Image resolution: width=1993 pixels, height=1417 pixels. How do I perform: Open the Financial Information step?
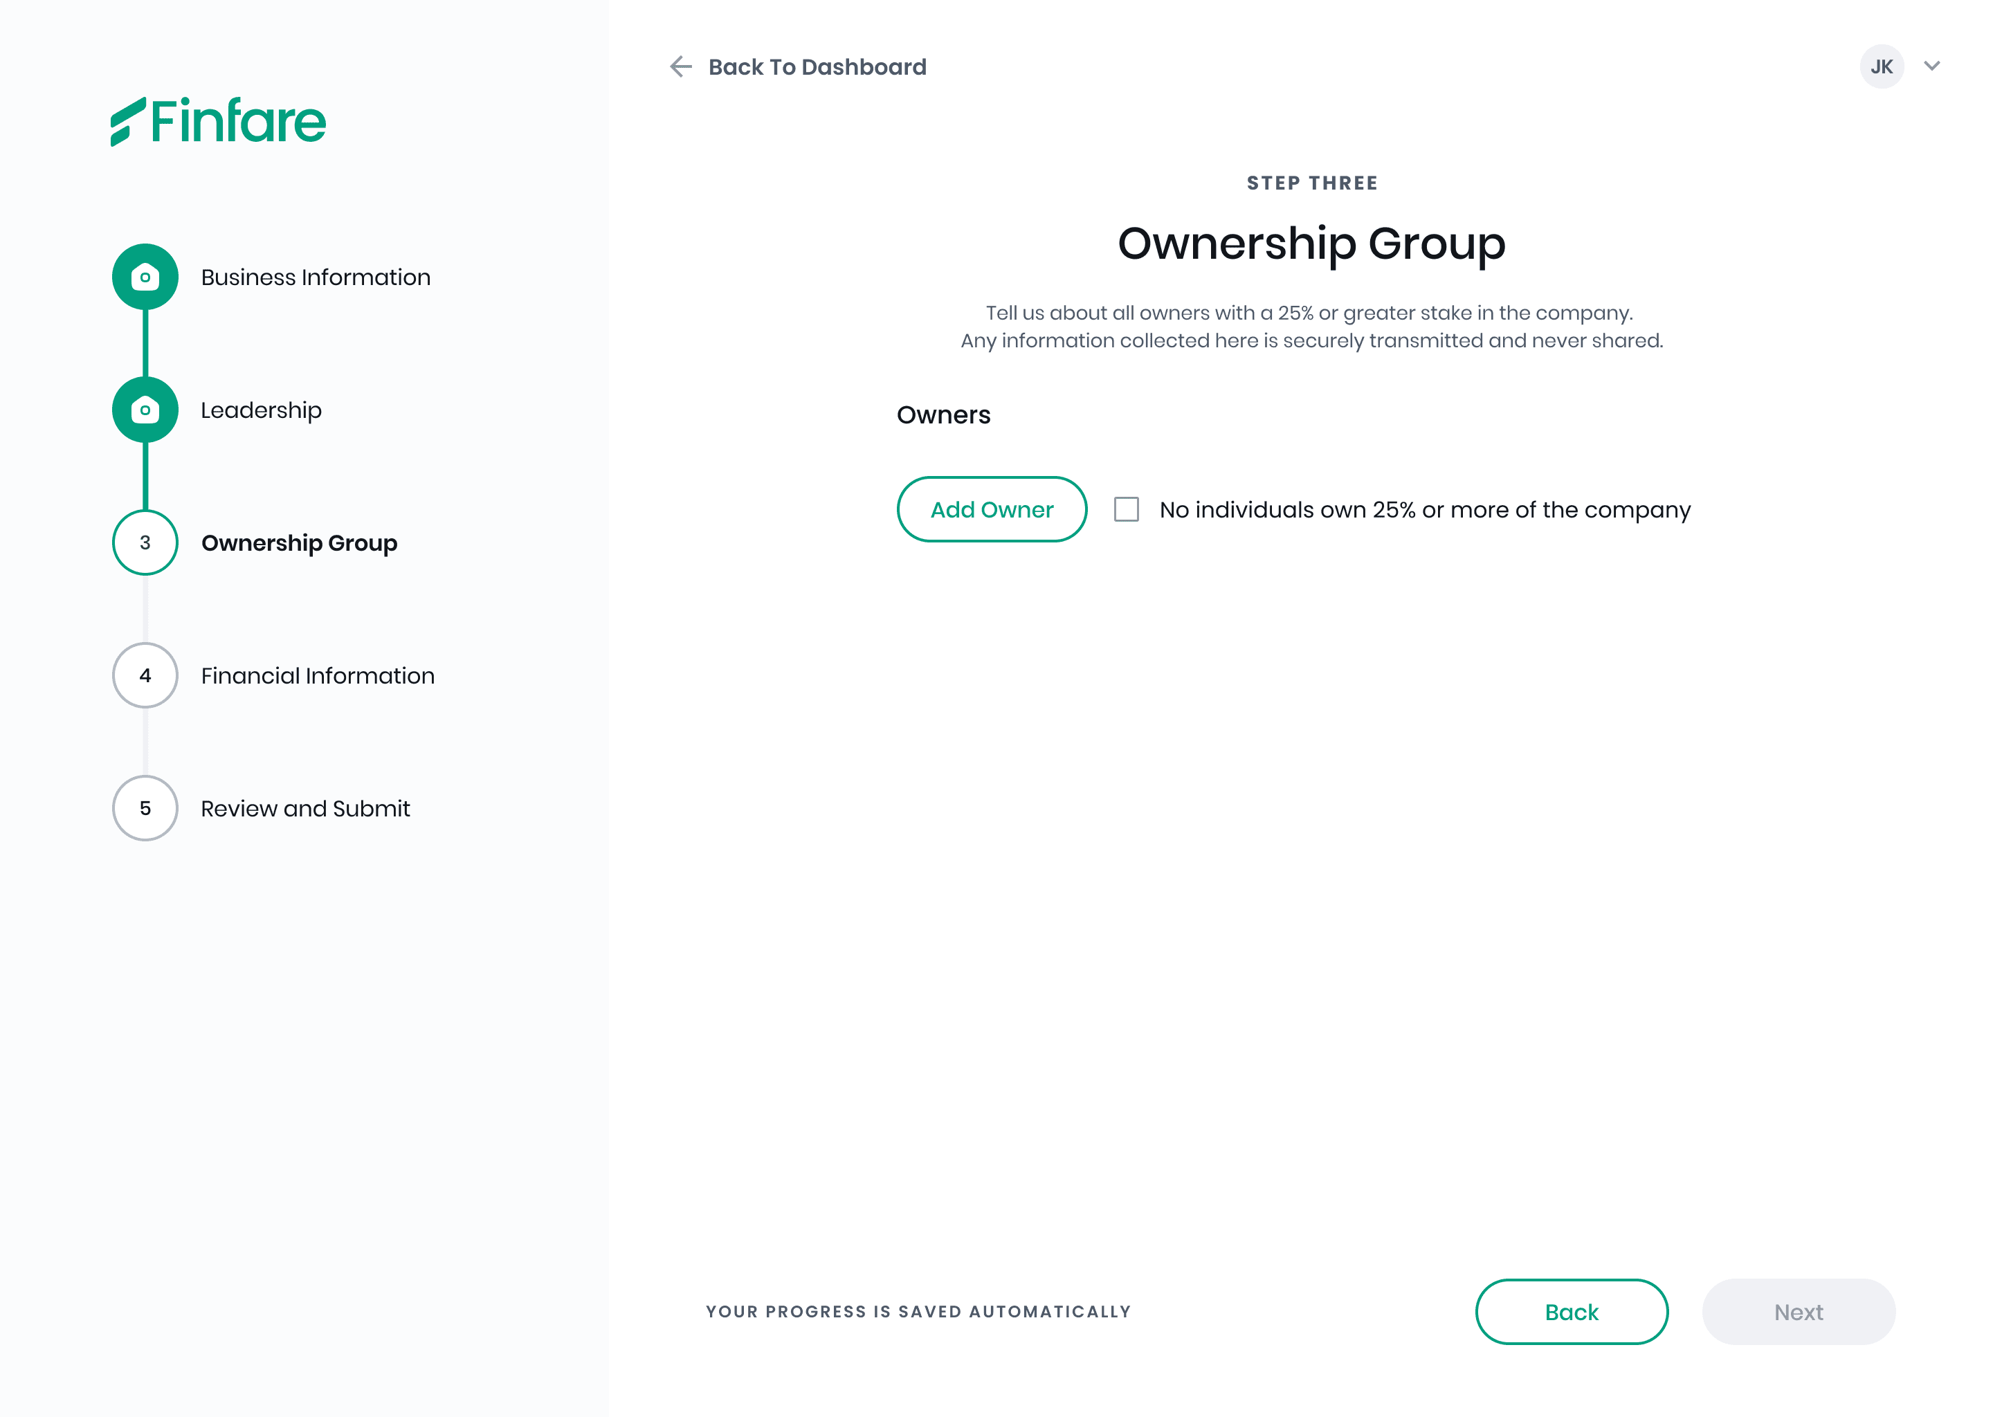point(318,675)
